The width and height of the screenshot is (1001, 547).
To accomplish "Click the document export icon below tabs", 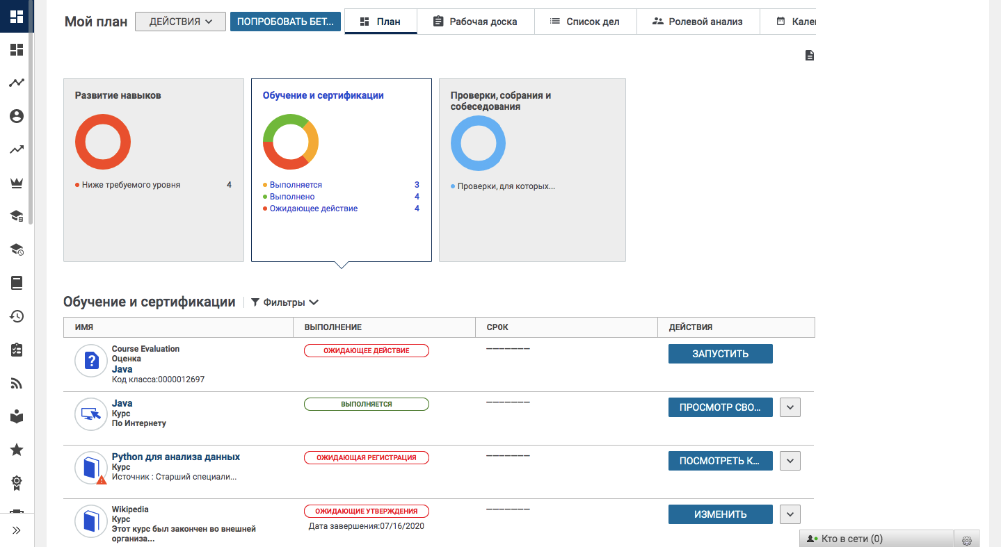I will (x=810, y=56).
